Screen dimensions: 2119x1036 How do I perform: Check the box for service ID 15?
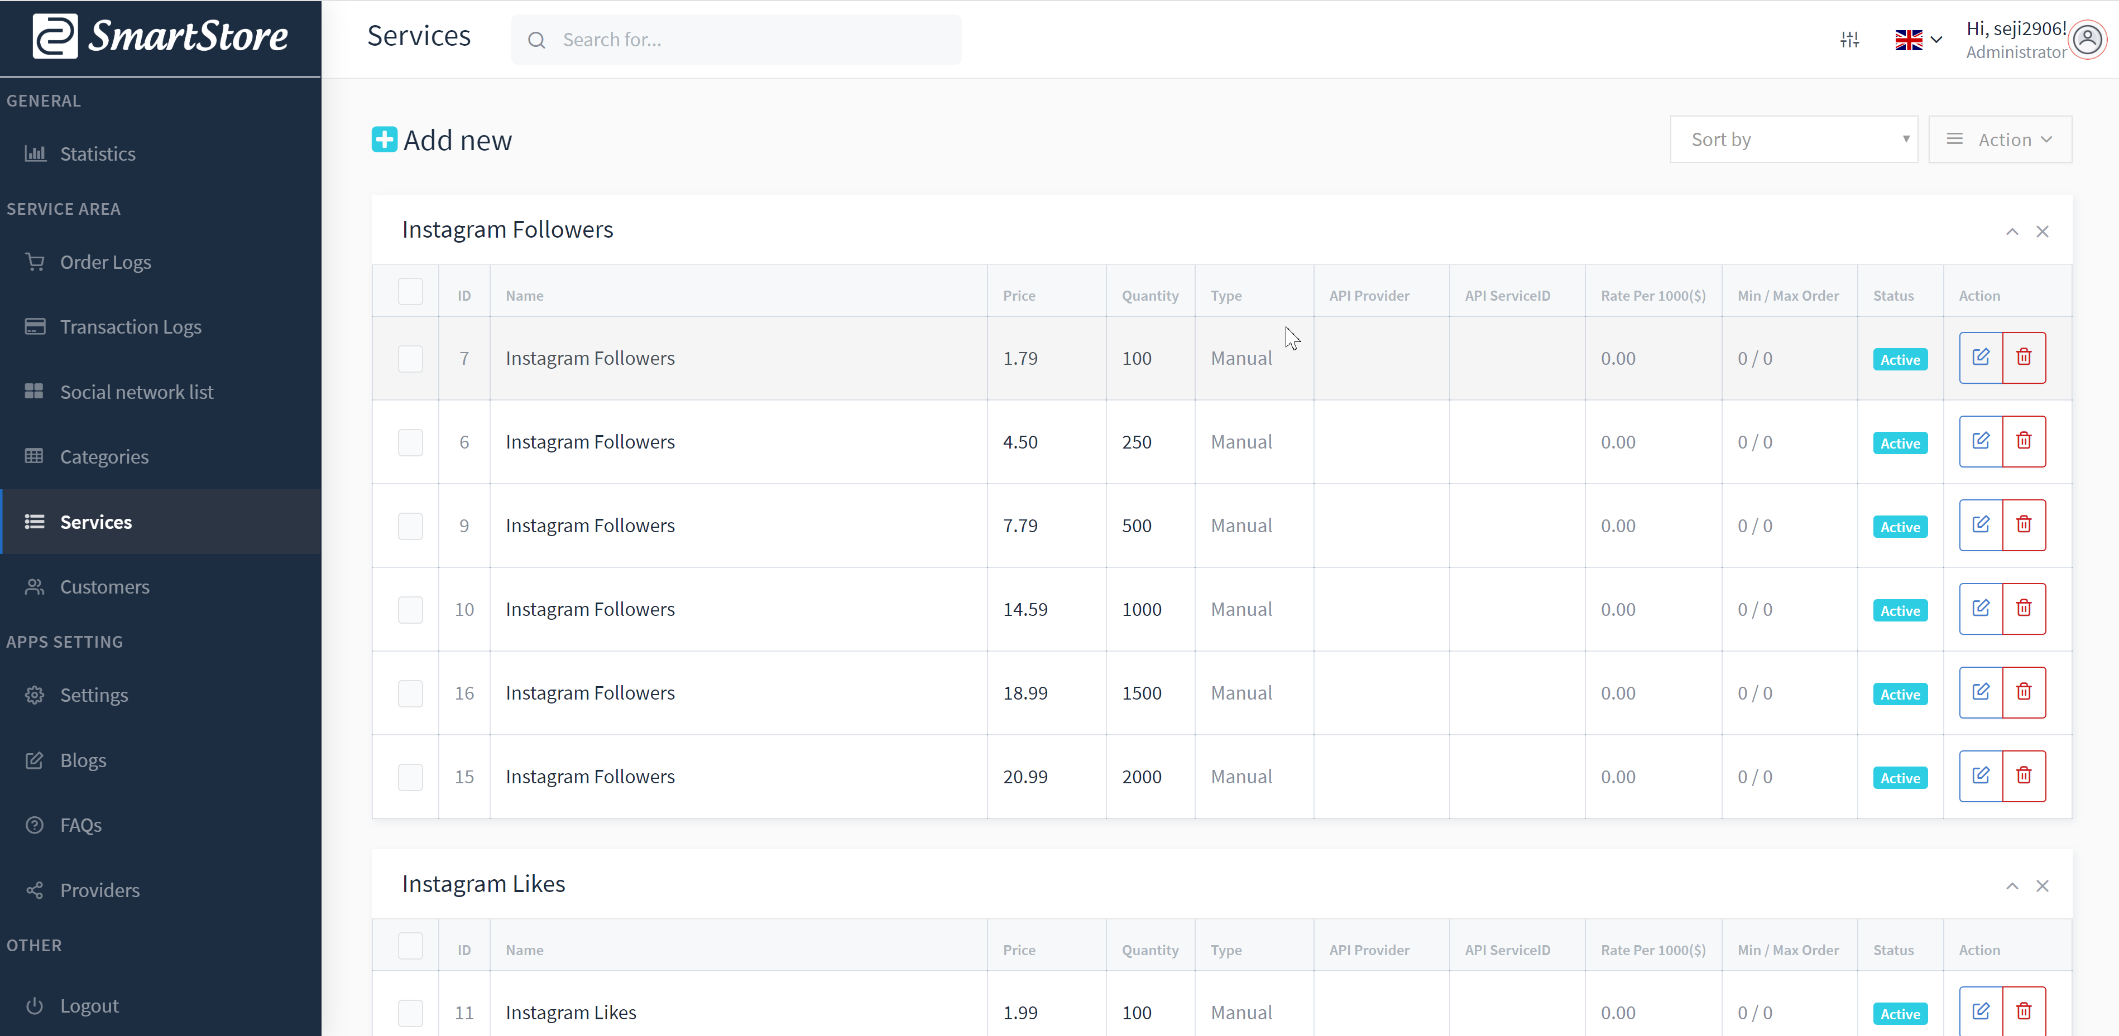410,777
